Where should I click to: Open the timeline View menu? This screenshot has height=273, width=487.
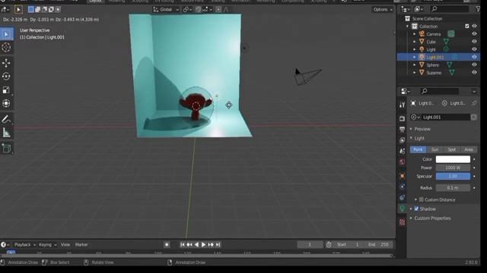[65, 245]
